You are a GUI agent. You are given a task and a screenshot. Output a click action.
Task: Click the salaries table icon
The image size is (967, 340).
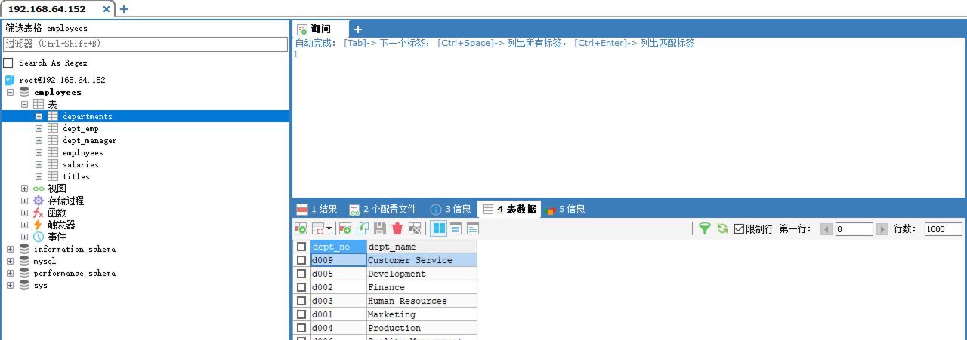(53, 164)
